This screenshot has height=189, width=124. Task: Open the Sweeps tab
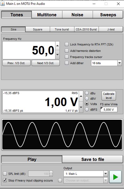tap(108, 15)
